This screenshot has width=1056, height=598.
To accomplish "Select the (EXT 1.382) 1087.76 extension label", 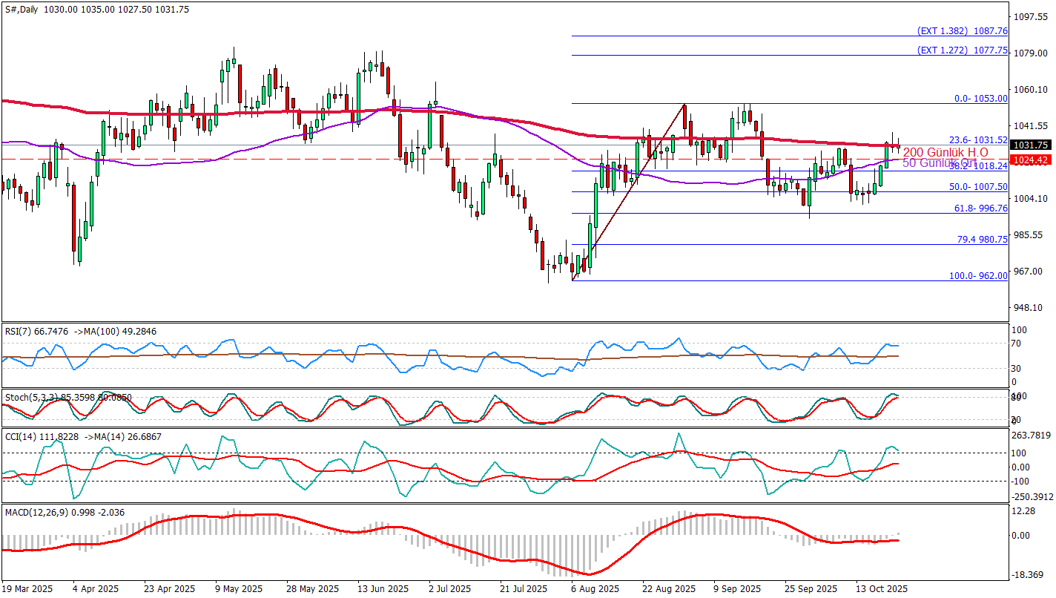I will pyautogui.click(x=962, y=31).
